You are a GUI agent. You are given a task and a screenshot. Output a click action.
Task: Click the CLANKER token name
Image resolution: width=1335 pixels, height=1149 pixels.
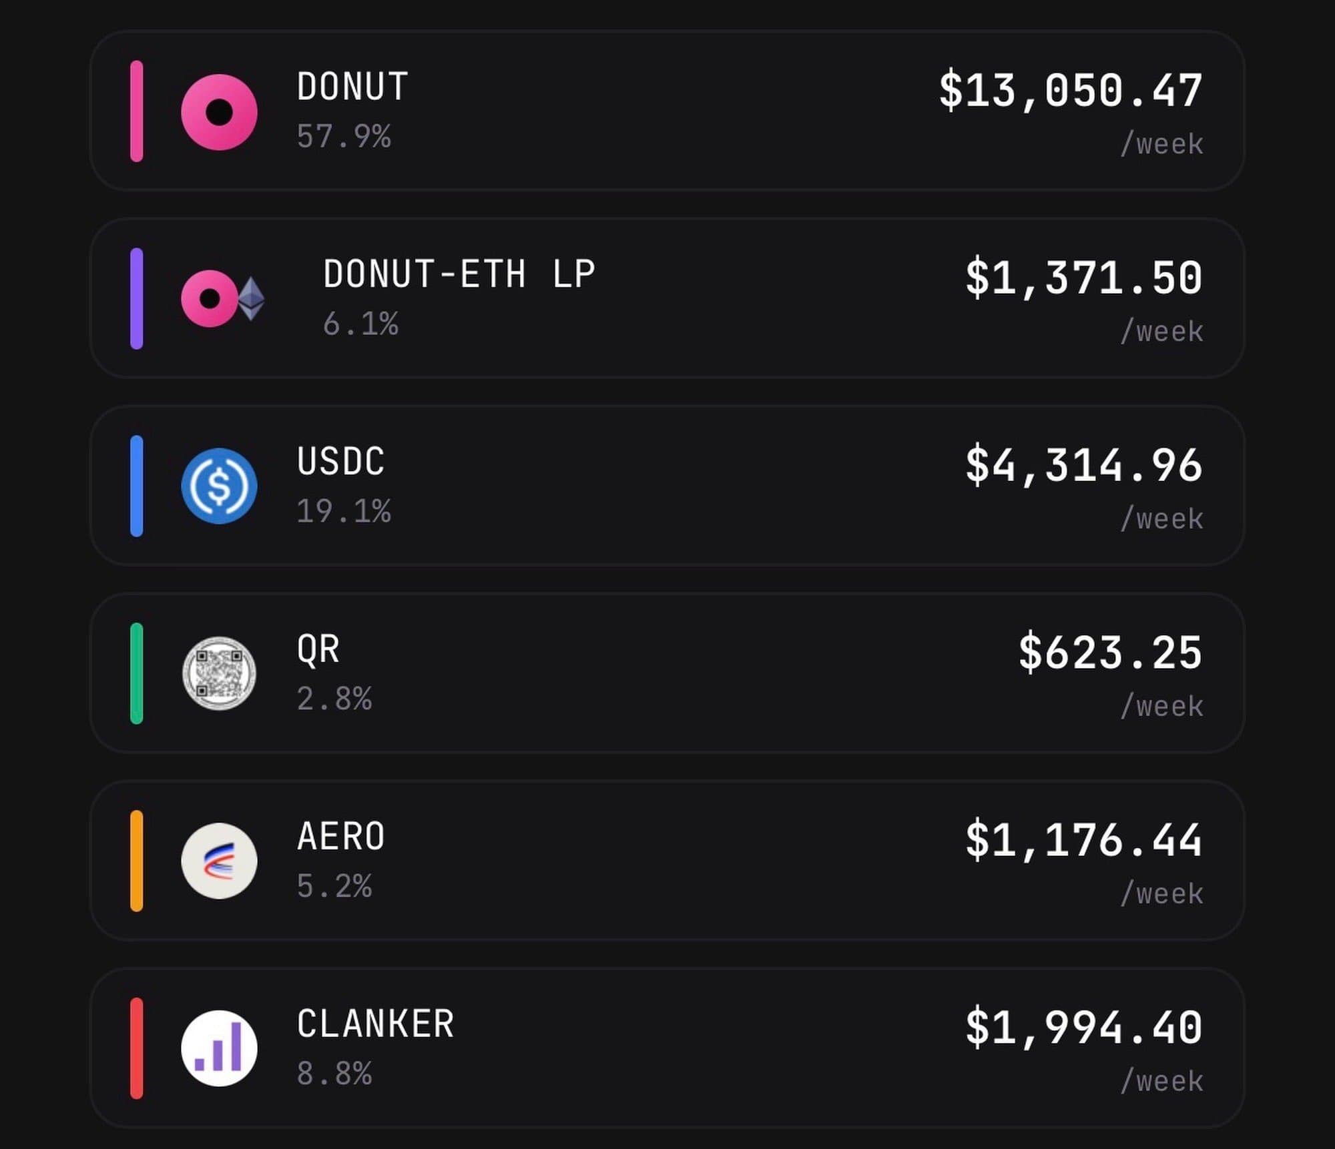(x=375, y=1024)
